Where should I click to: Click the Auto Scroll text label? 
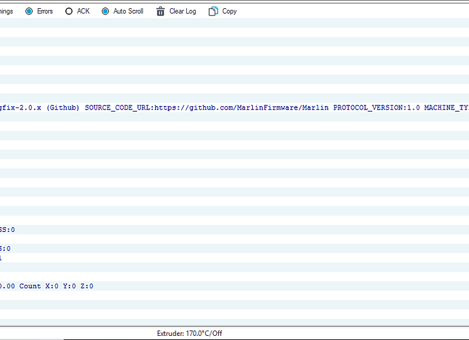coord(128,12)
